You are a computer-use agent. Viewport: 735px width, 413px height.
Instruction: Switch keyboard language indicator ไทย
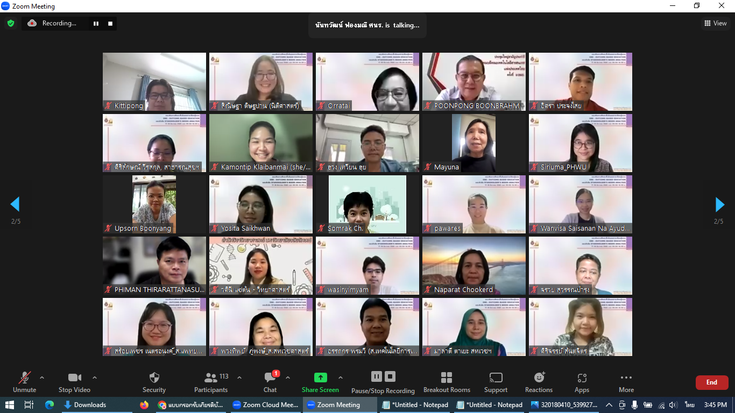tap(690, 405)
